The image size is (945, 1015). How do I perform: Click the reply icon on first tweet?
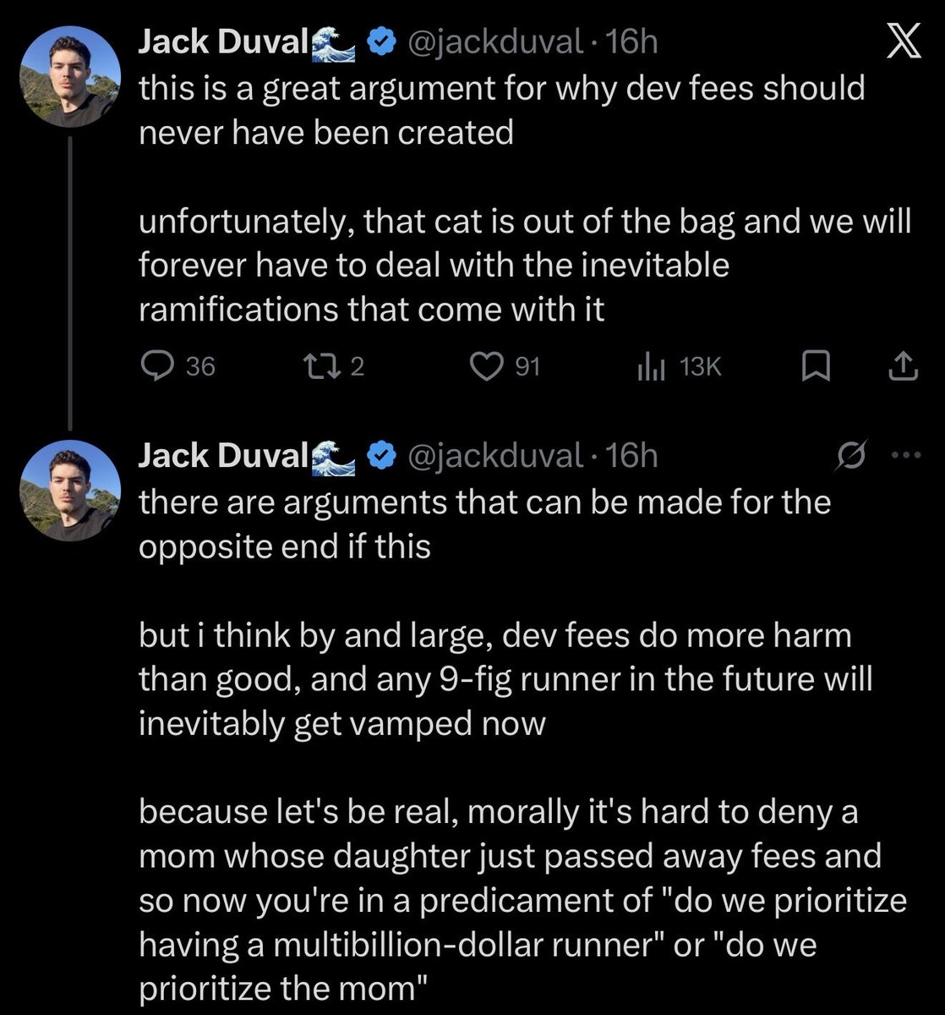point(156,365)
